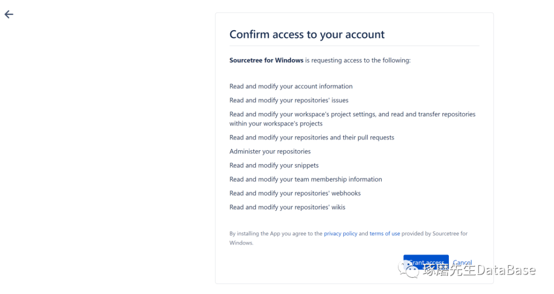Click the bold 'Sourcetree for Windows' name
This screenshot has height=294, width=554.
266,61
